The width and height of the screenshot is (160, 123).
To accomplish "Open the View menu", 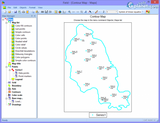I will [x=40, y=8].
